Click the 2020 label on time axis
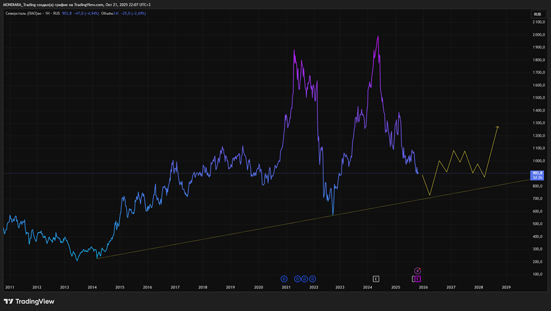The height and width of the screenshot is (311, 551). [258, 287]
